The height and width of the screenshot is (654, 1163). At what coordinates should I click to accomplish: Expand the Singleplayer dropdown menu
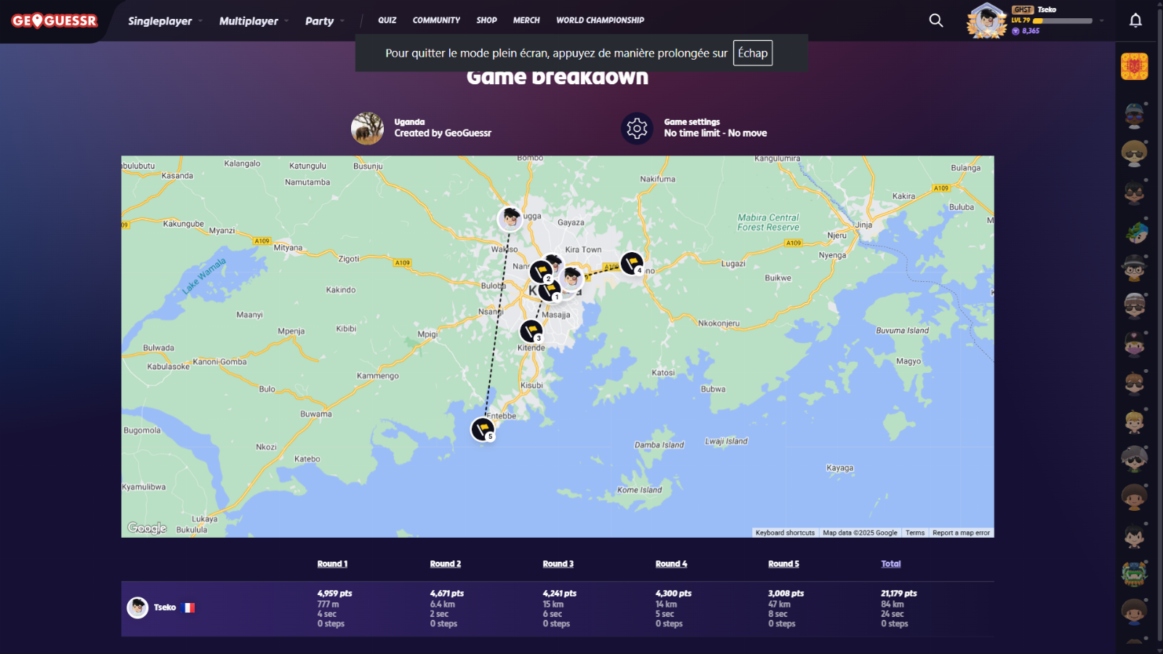click(165, 21)
